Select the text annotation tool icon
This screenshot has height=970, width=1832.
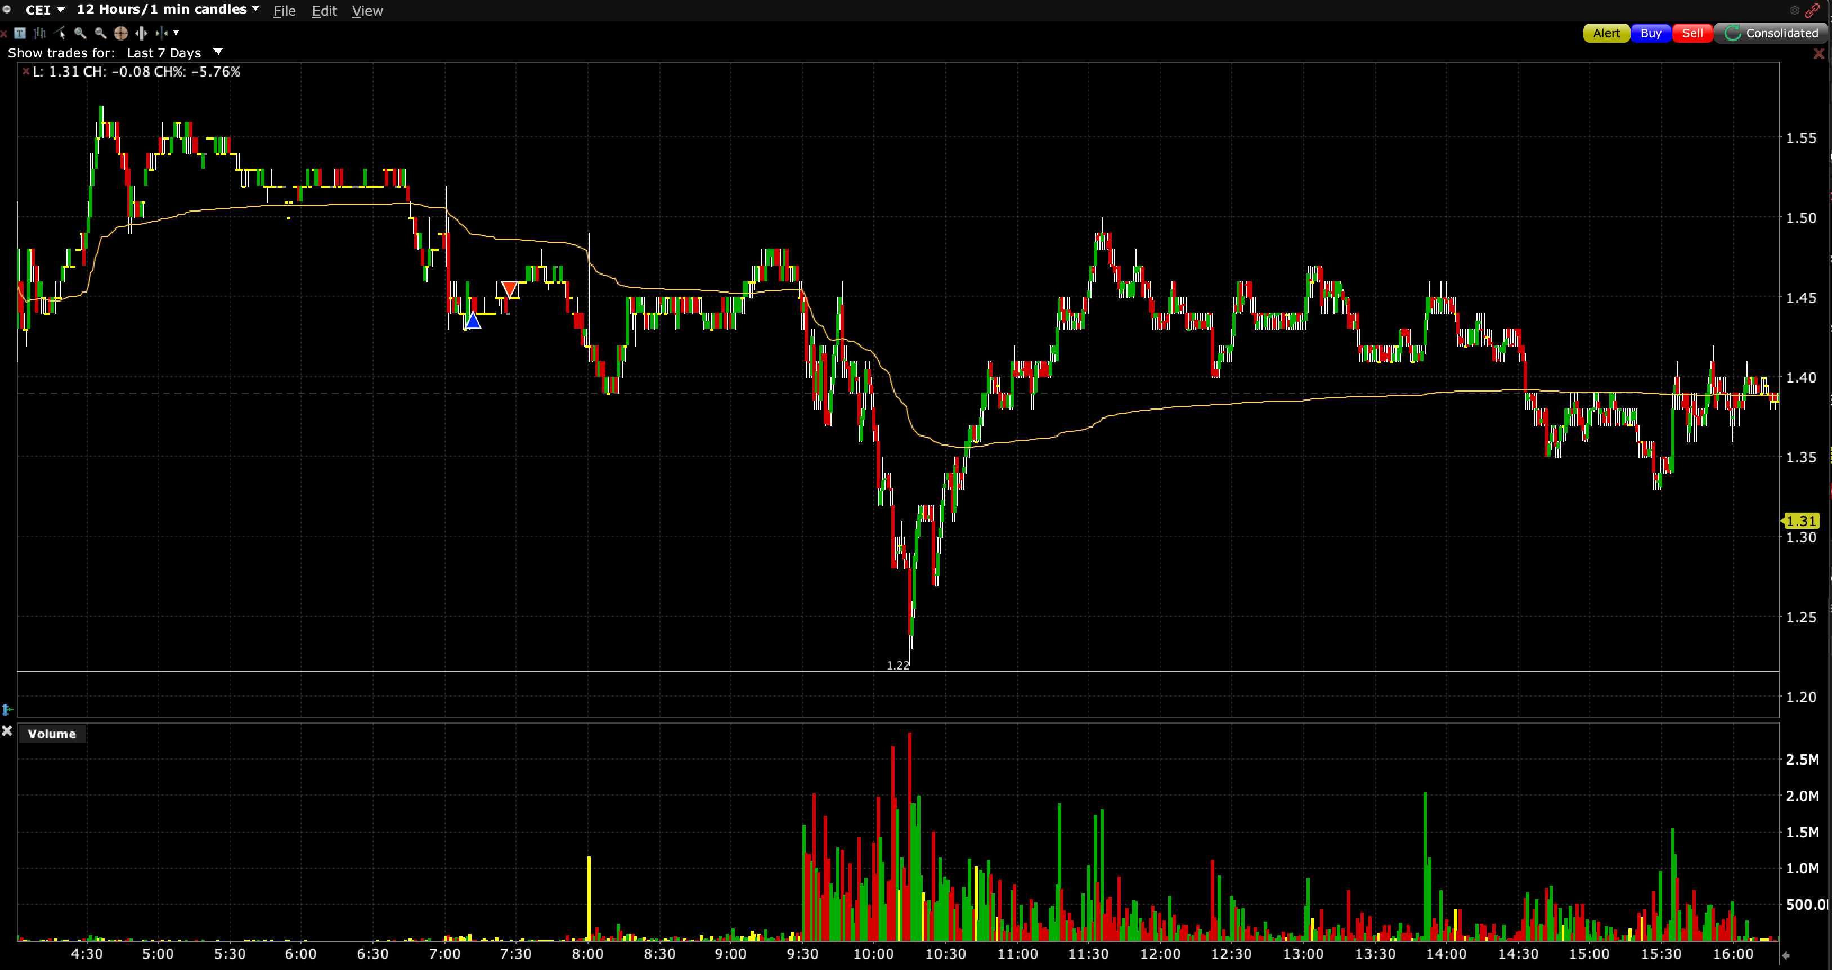click(20, 33)
